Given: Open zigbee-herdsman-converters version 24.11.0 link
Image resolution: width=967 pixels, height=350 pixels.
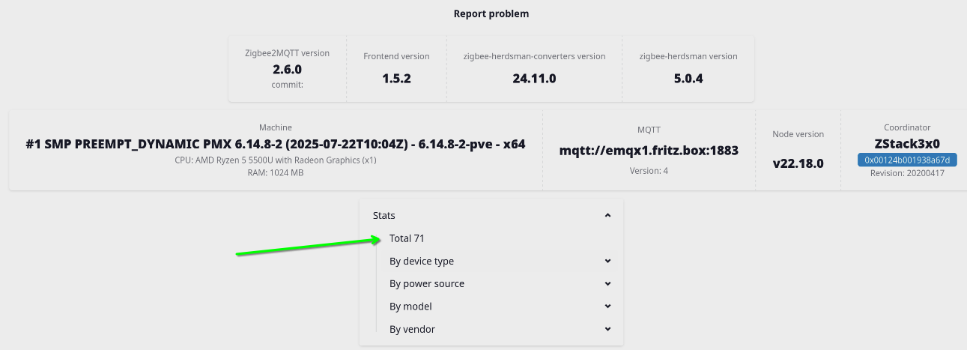Looking at the screenshot, I should point(534,78).
